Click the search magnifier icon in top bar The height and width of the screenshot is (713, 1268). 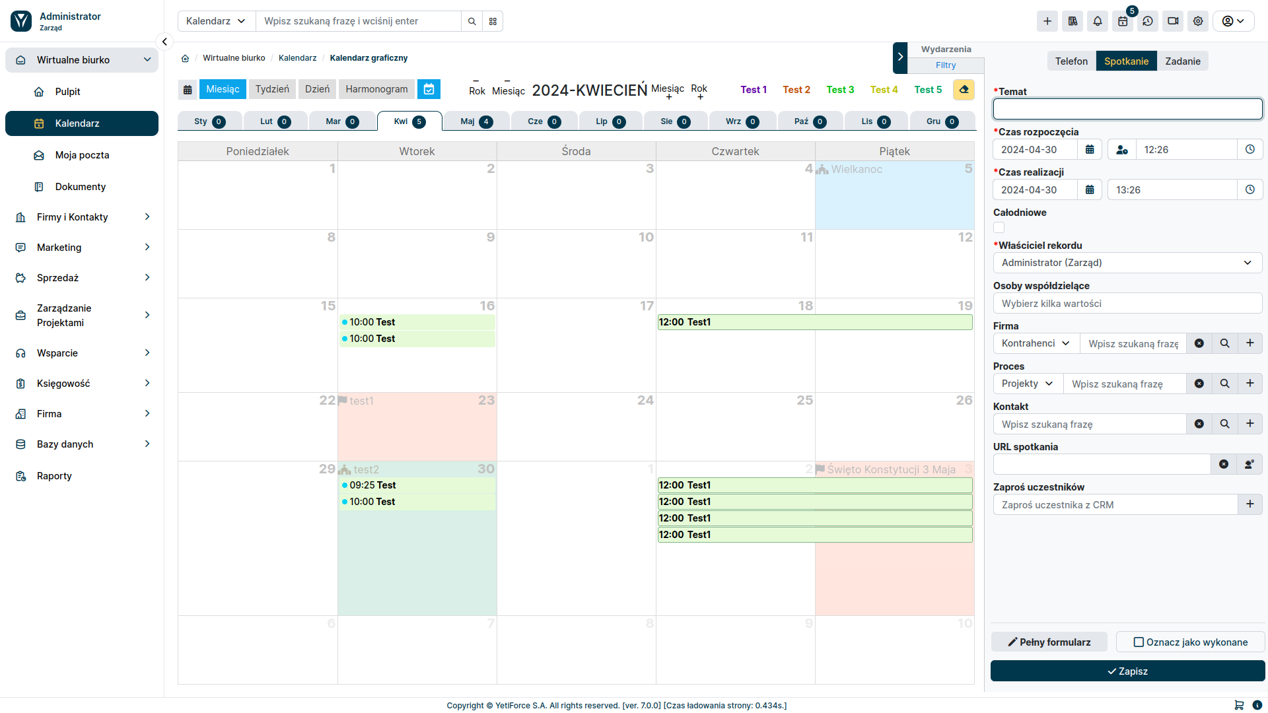[x=472, y=21]
